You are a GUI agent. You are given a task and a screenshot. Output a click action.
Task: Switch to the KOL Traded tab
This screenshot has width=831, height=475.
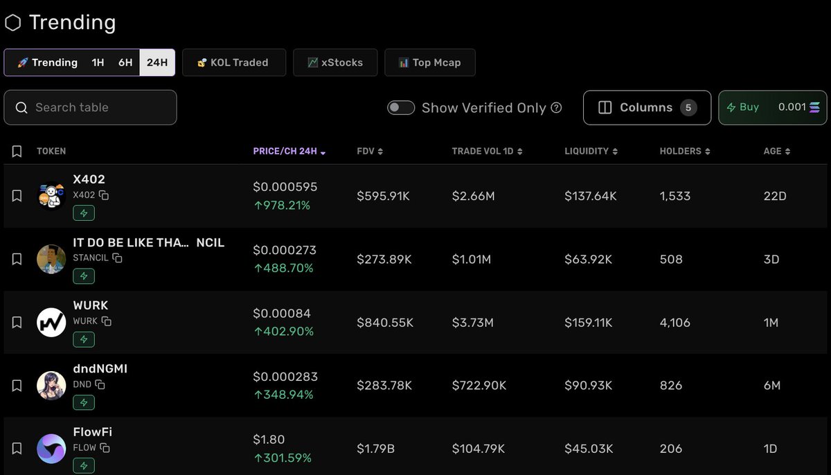pos(233,62)
